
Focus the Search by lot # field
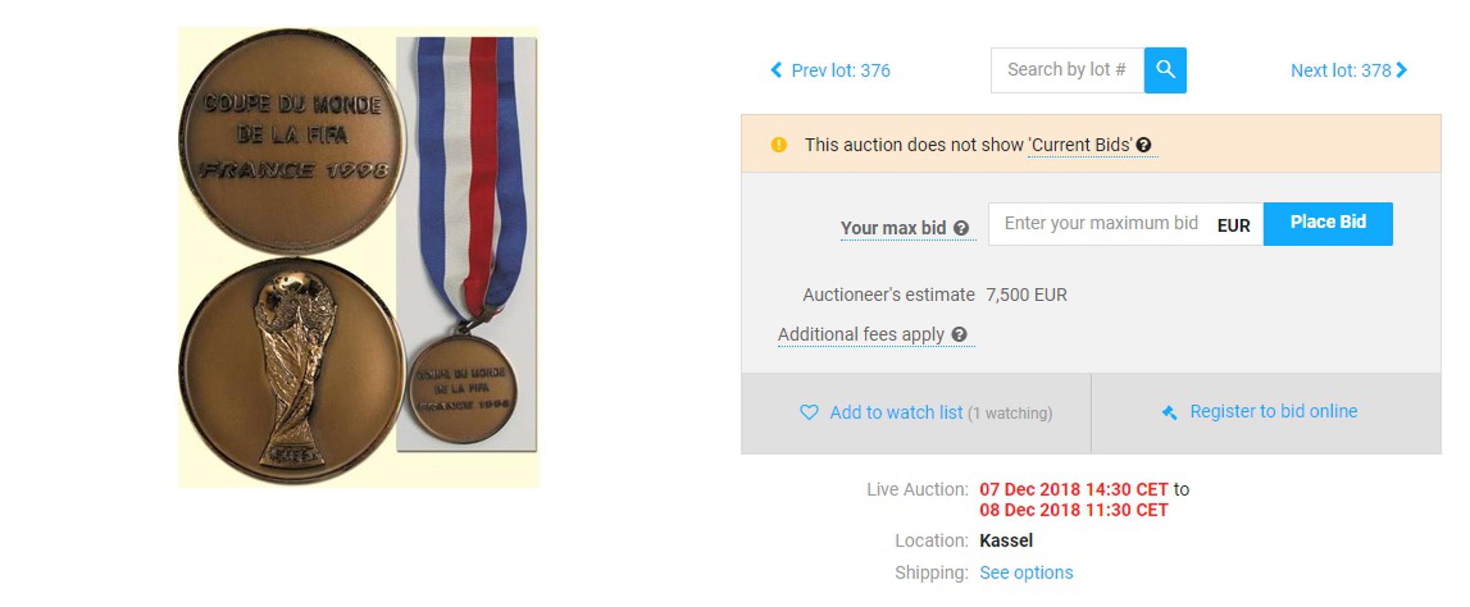pyautogui.click(x=1067, y=70)
